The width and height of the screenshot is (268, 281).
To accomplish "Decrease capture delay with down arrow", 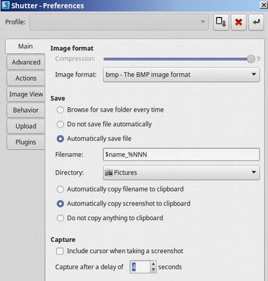I will pos(153,269).
